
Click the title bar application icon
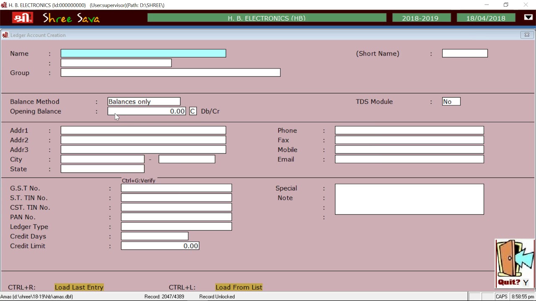(4, 5)
